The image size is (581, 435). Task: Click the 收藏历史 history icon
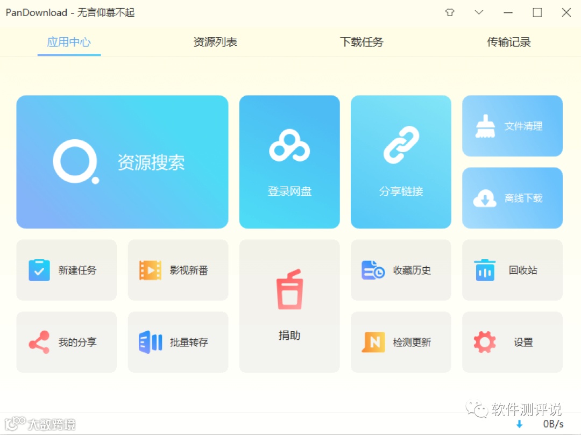coord(373,270)
